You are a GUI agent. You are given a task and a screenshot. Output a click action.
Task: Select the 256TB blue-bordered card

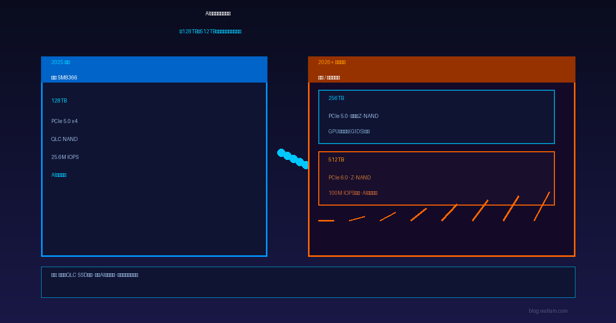436,117
